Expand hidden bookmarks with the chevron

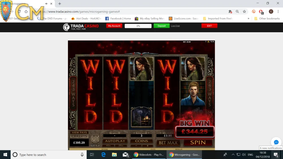248,18
